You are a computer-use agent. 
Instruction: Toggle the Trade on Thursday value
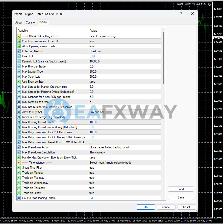point(125,188)
